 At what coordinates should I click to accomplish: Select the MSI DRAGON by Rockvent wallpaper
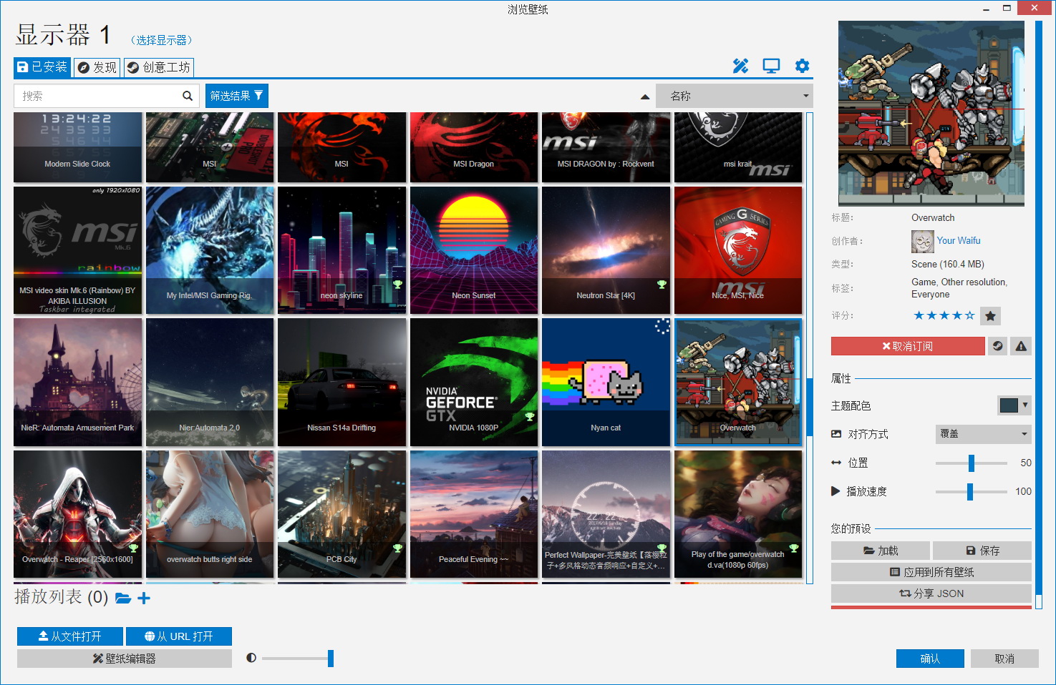(x=606, y=147)
